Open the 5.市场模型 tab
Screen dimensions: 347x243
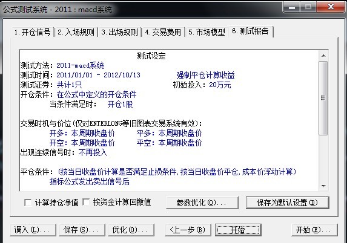click(x=207, y=32)
